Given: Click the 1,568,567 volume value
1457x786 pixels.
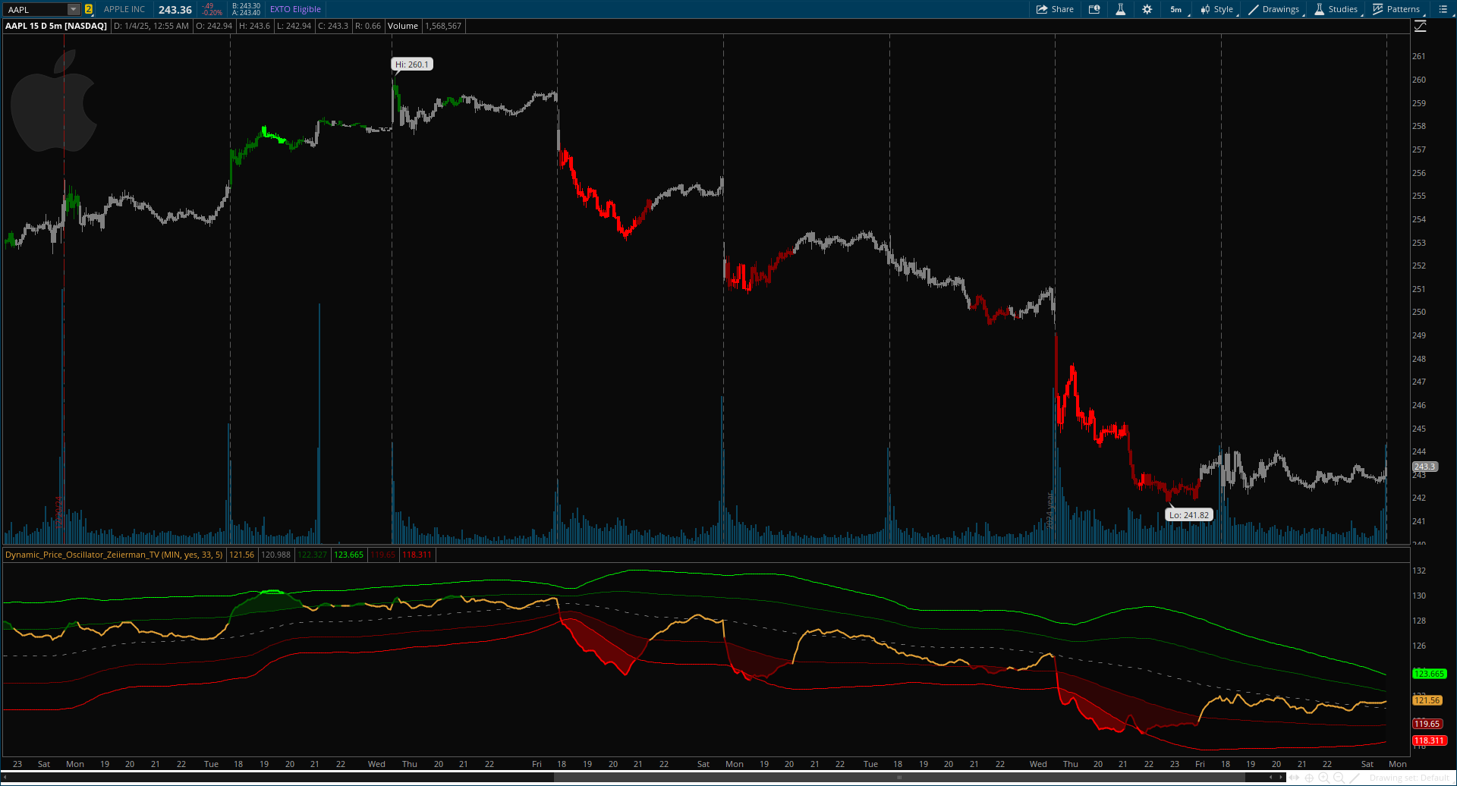Looking at the screenshot, I should point(443,26).
